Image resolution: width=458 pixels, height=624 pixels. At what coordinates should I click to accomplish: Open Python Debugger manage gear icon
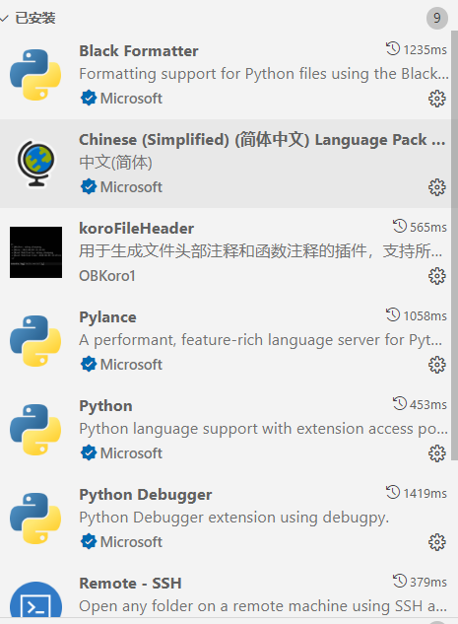tap(437, 542)
